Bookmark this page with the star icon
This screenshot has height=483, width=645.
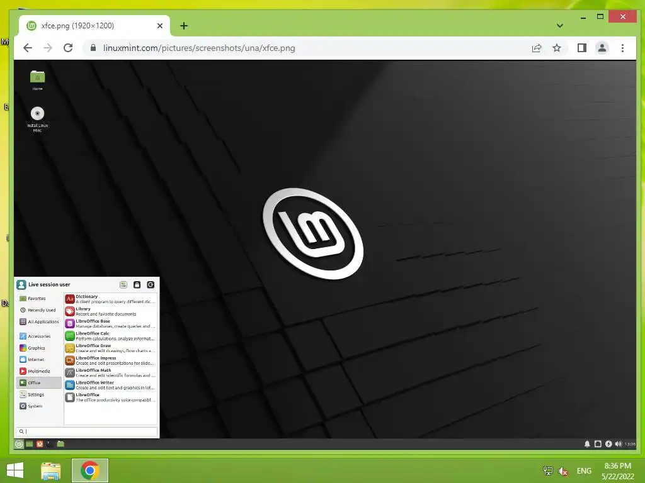click(x=557, y=48)
